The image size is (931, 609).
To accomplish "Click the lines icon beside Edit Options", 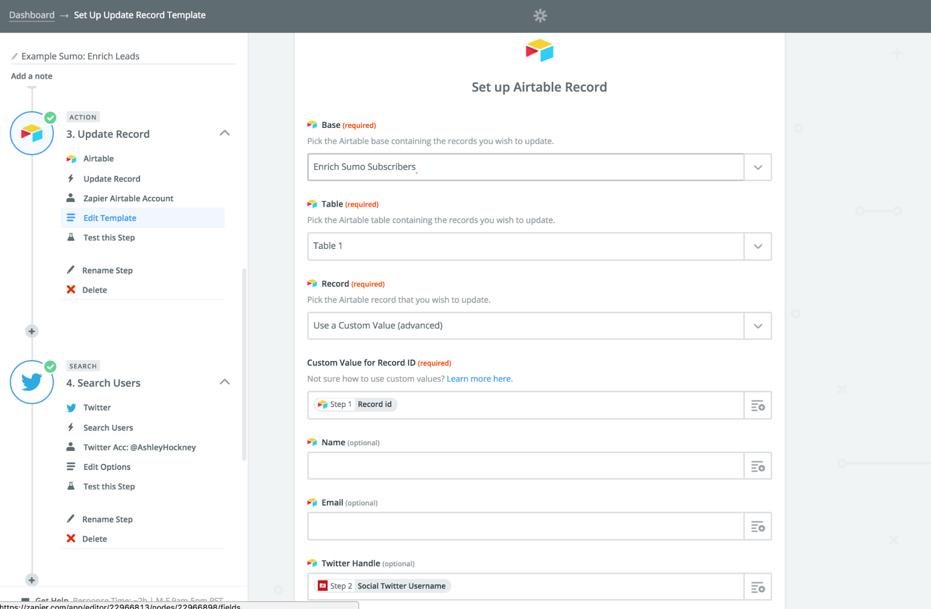I will [x=71, y=466].
